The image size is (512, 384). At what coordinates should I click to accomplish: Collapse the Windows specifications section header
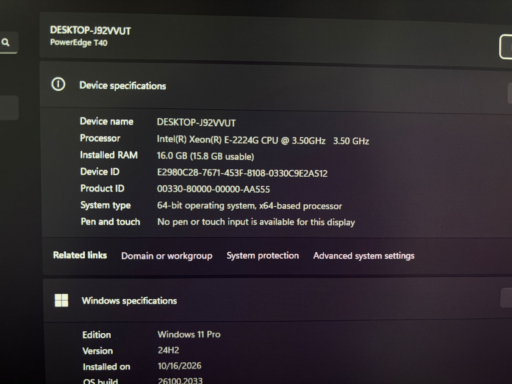coord(277,300)
